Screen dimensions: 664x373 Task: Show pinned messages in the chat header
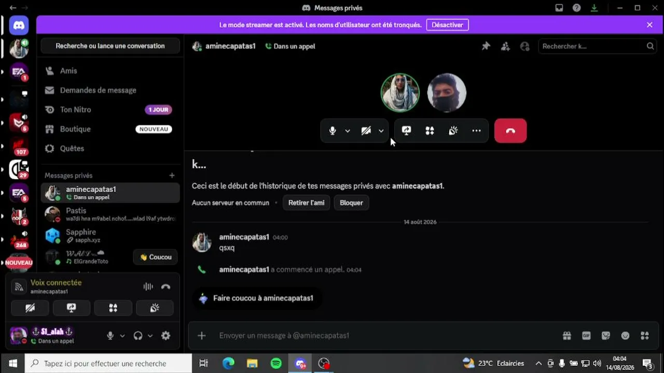coord(486,46)
